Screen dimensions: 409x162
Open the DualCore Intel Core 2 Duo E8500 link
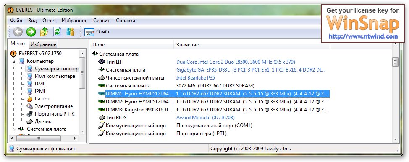click(236, 62)
